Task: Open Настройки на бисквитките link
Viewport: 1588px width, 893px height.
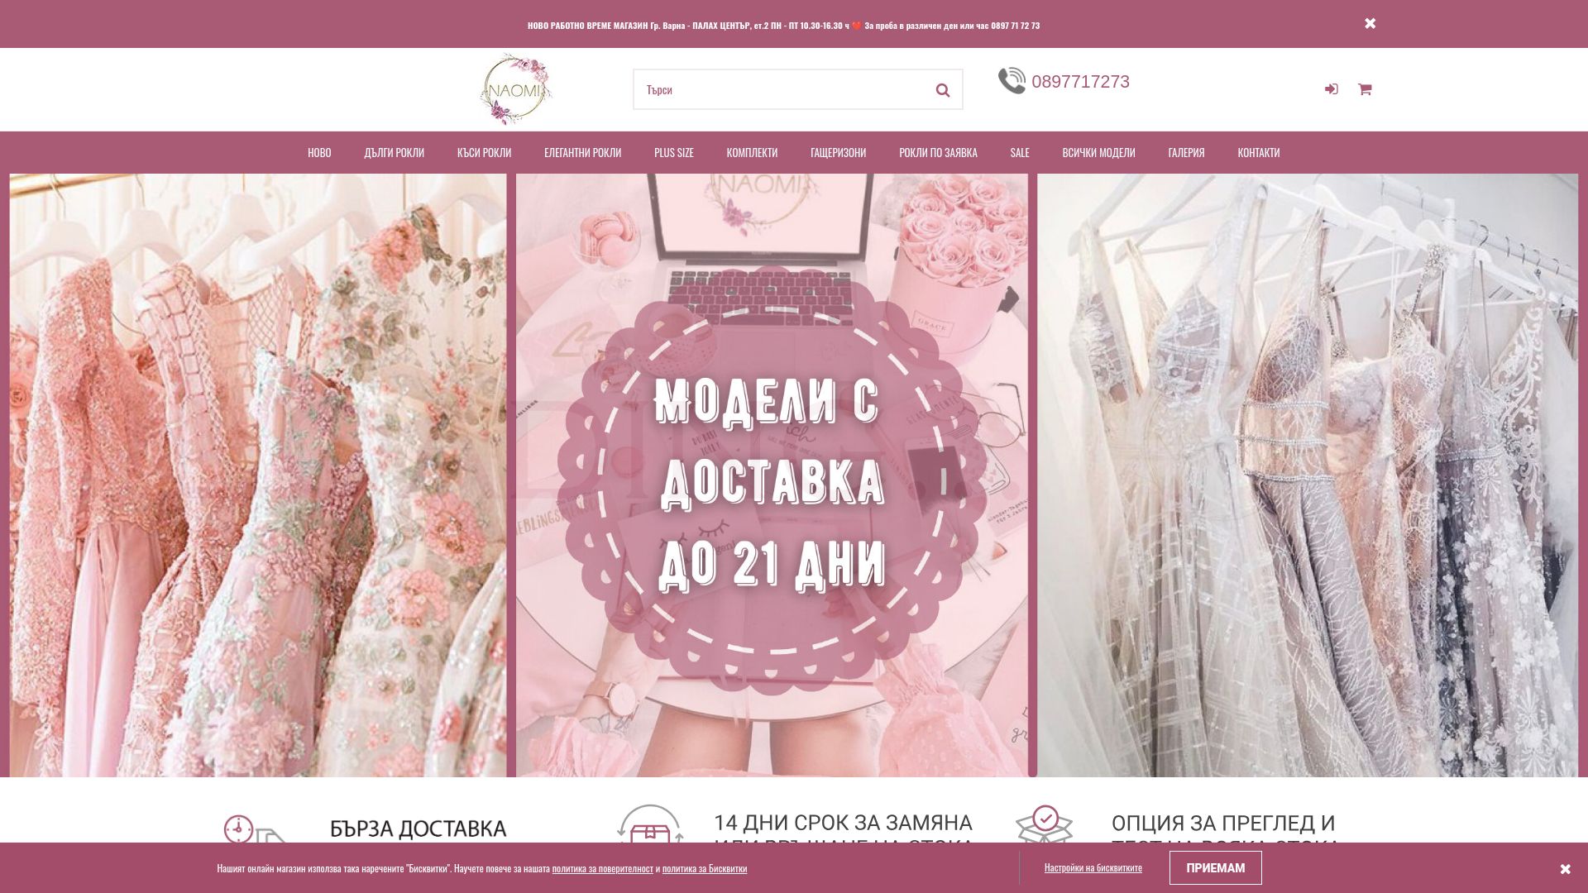Action: point(1093,867)
